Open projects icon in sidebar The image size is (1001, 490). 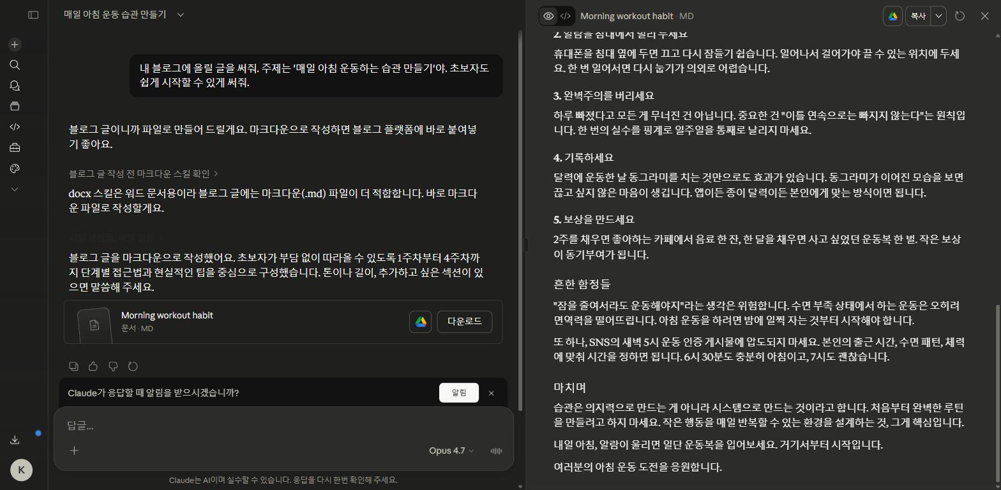(x=15, y=107)
